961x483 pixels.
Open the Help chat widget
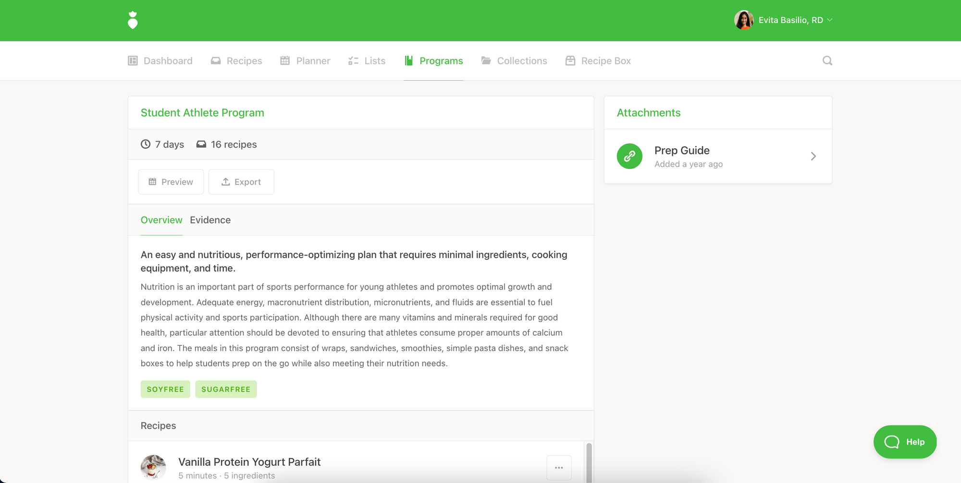(x=905, y=442)
